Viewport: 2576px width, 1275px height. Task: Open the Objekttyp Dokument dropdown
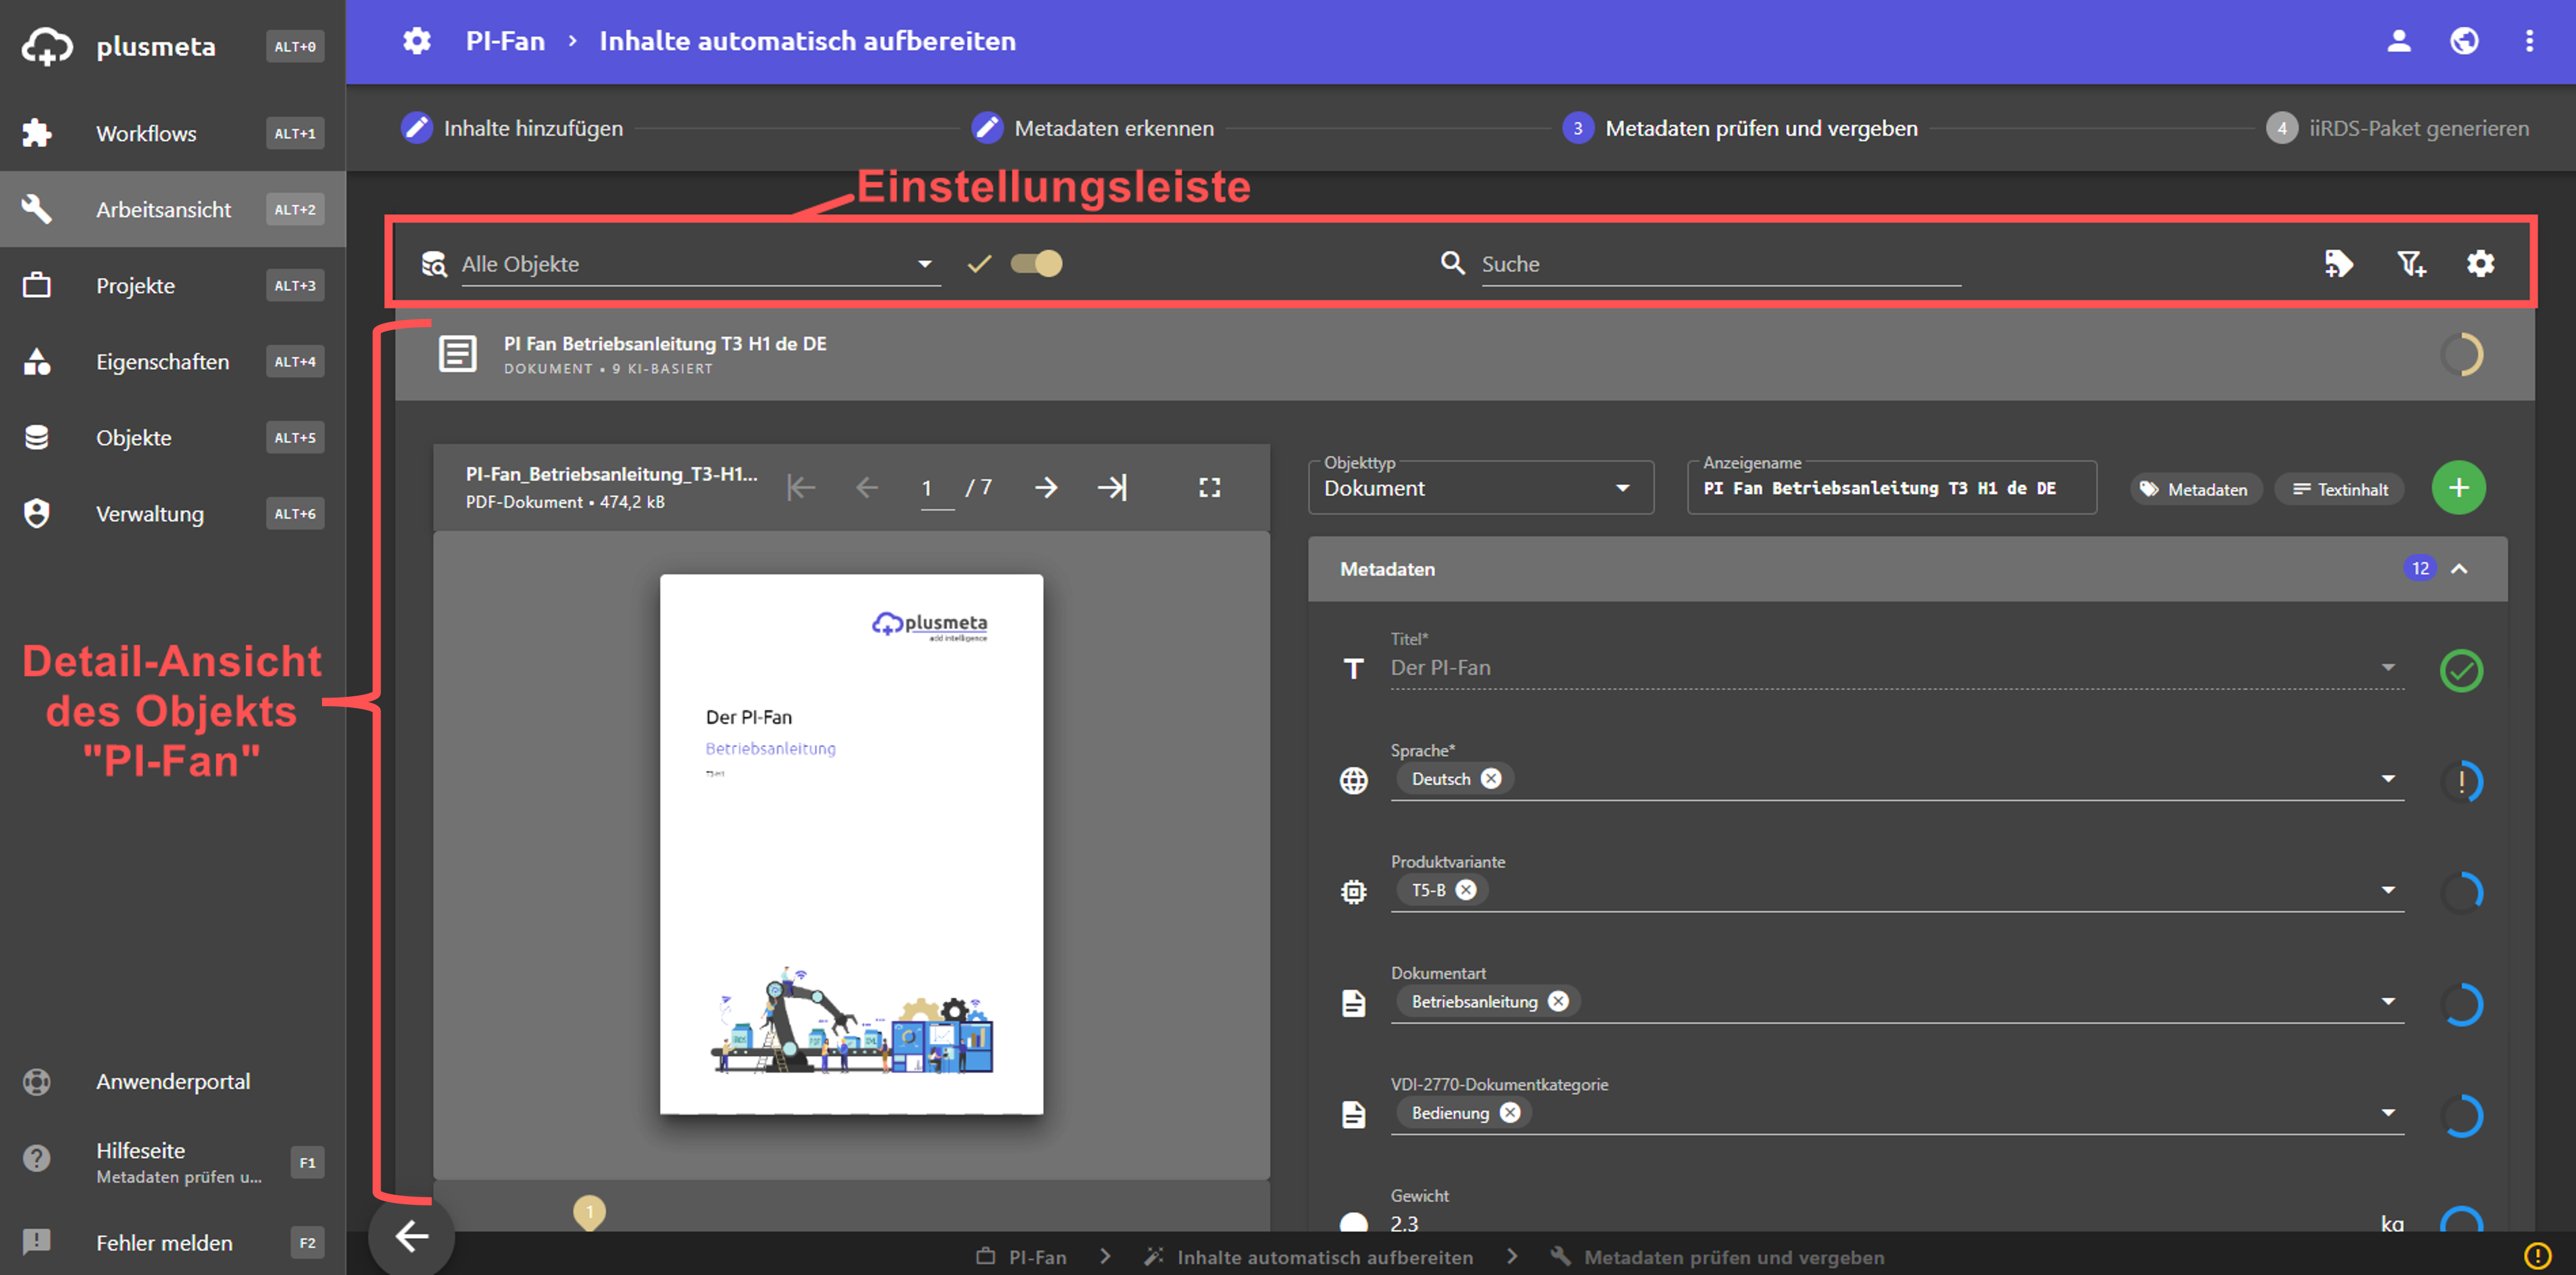1480,487
